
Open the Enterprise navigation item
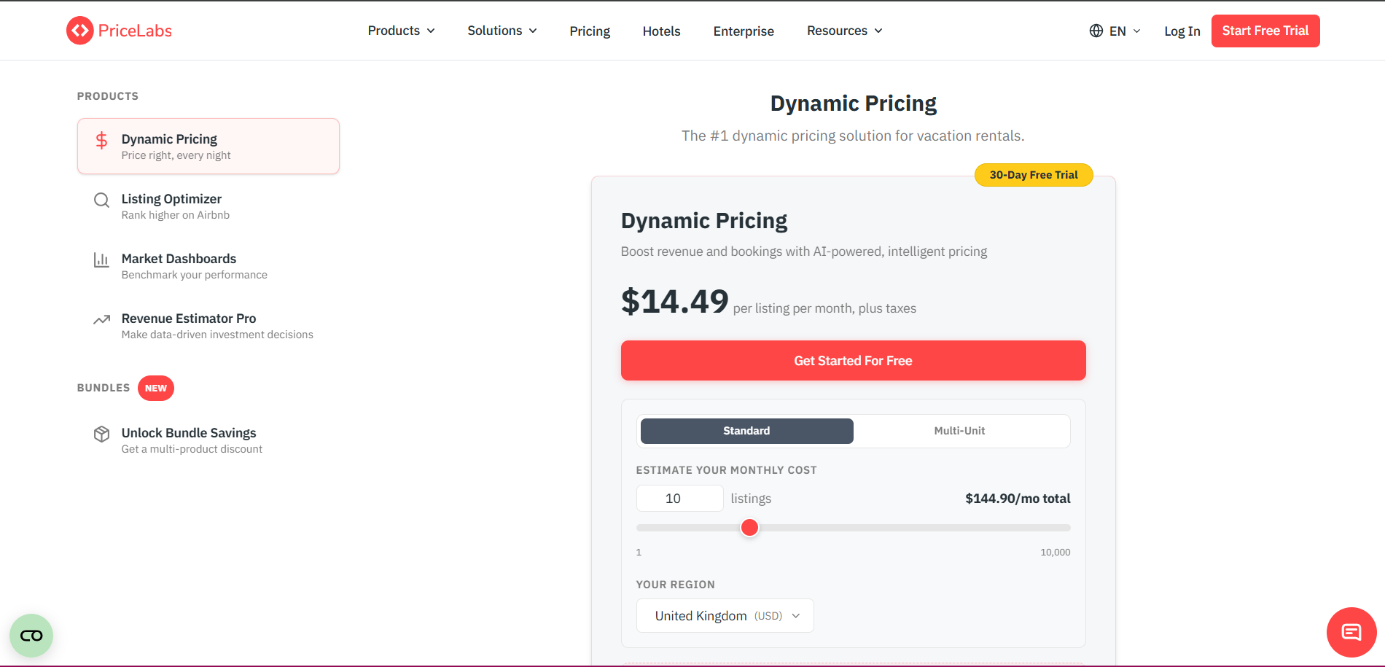(744, 31)
